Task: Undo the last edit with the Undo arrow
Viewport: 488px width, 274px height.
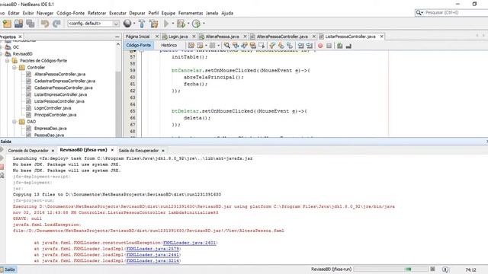Action: [x=45, y=24]
